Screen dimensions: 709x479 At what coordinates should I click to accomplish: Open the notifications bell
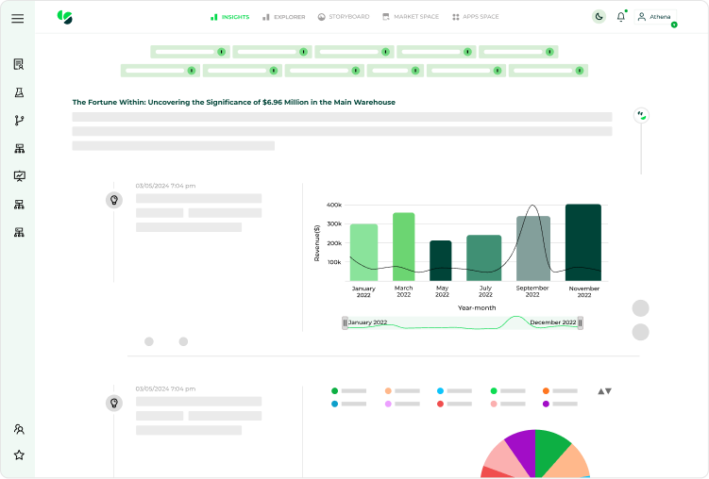[x=621, y=17]
